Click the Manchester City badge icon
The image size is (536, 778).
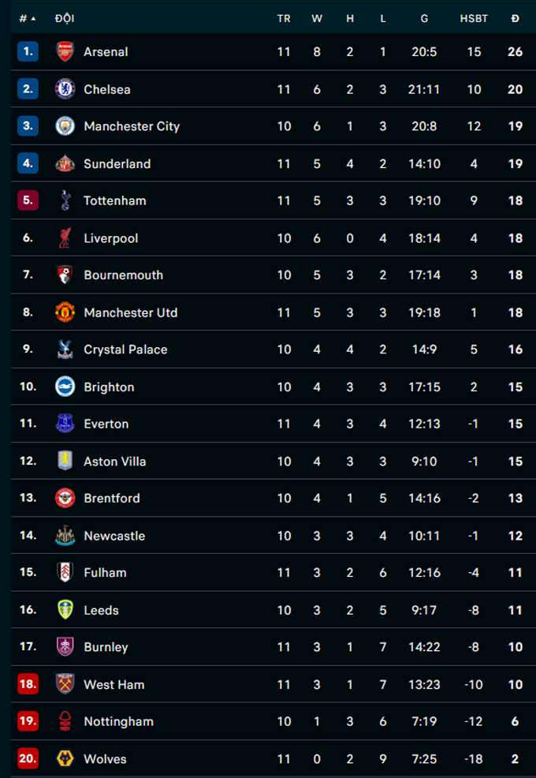65,126
